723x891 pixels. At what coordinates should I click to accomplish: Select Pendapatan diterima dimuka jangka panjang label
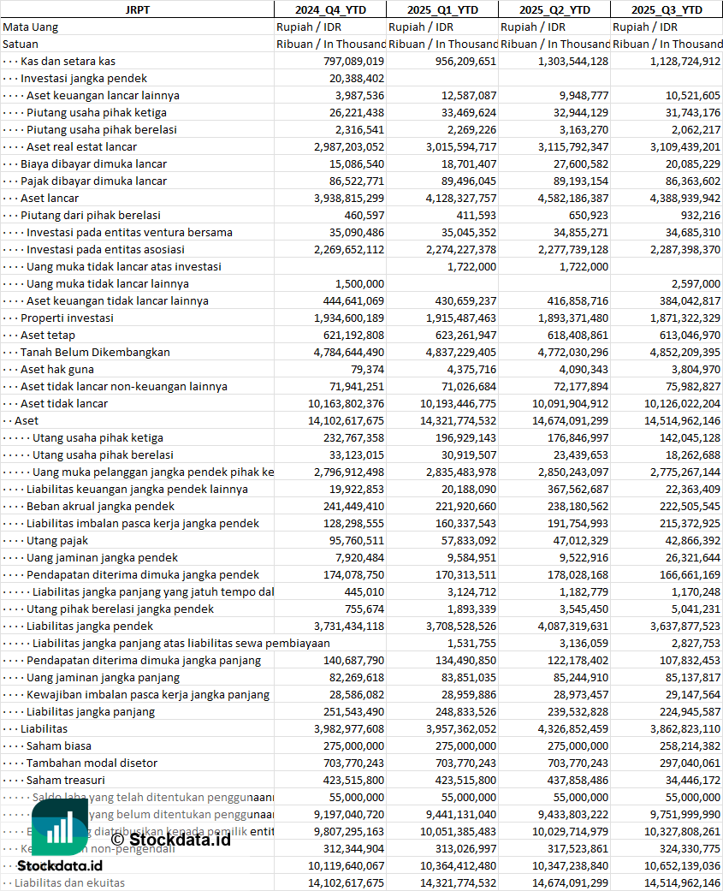point(144,660)
